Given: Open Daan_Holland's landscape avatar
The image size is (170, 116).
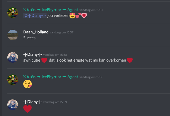Looking at the screenshot, I should [x=13, y=35].
